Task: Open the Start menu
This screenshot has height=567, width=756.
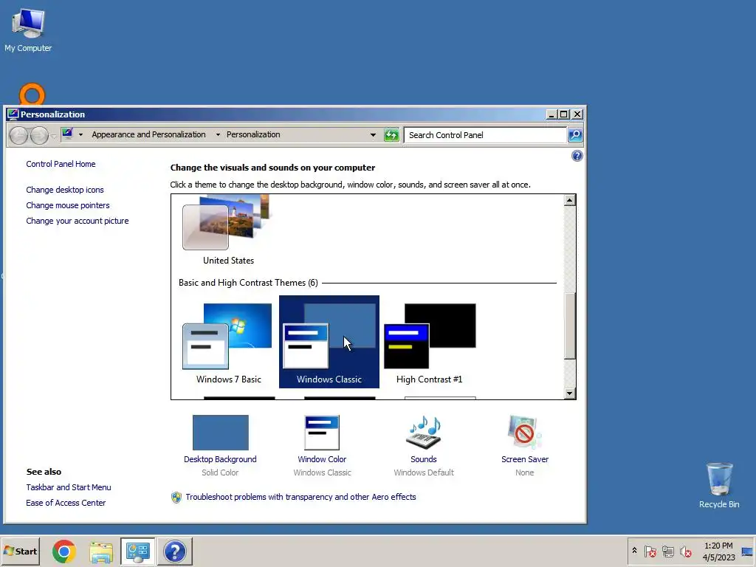Action: [x=20, y=551]
